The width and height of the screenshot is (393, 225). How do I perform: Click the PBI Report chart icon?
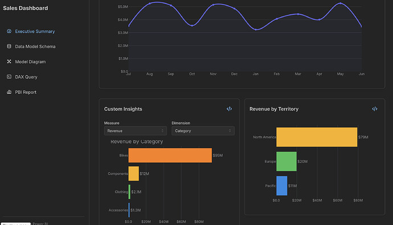[9, 92]
